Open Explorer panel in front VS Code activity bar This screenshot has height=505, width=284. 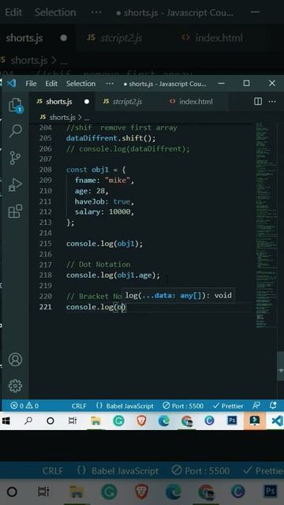click(15, 106)
